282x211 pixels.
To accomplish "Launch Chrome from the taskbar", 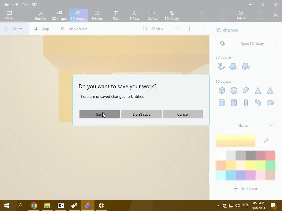I will coord(34,206).
